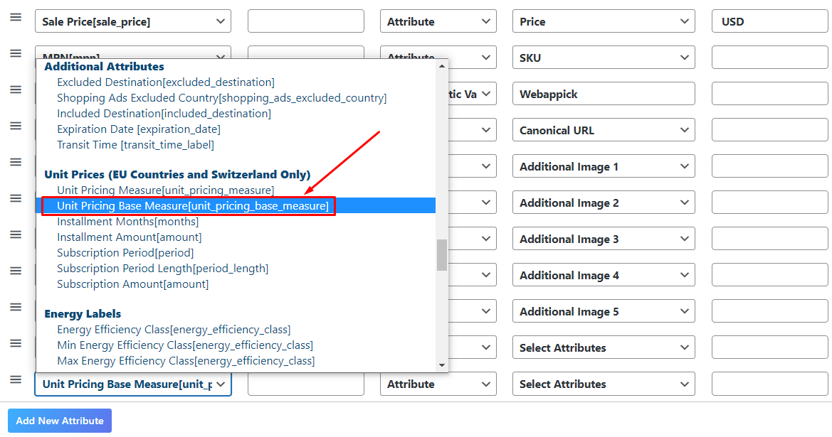This screenshot has height=437, width=832.
Task: Click drag handle icon beside Sale Price row
Action: click(x=16, y=17)
